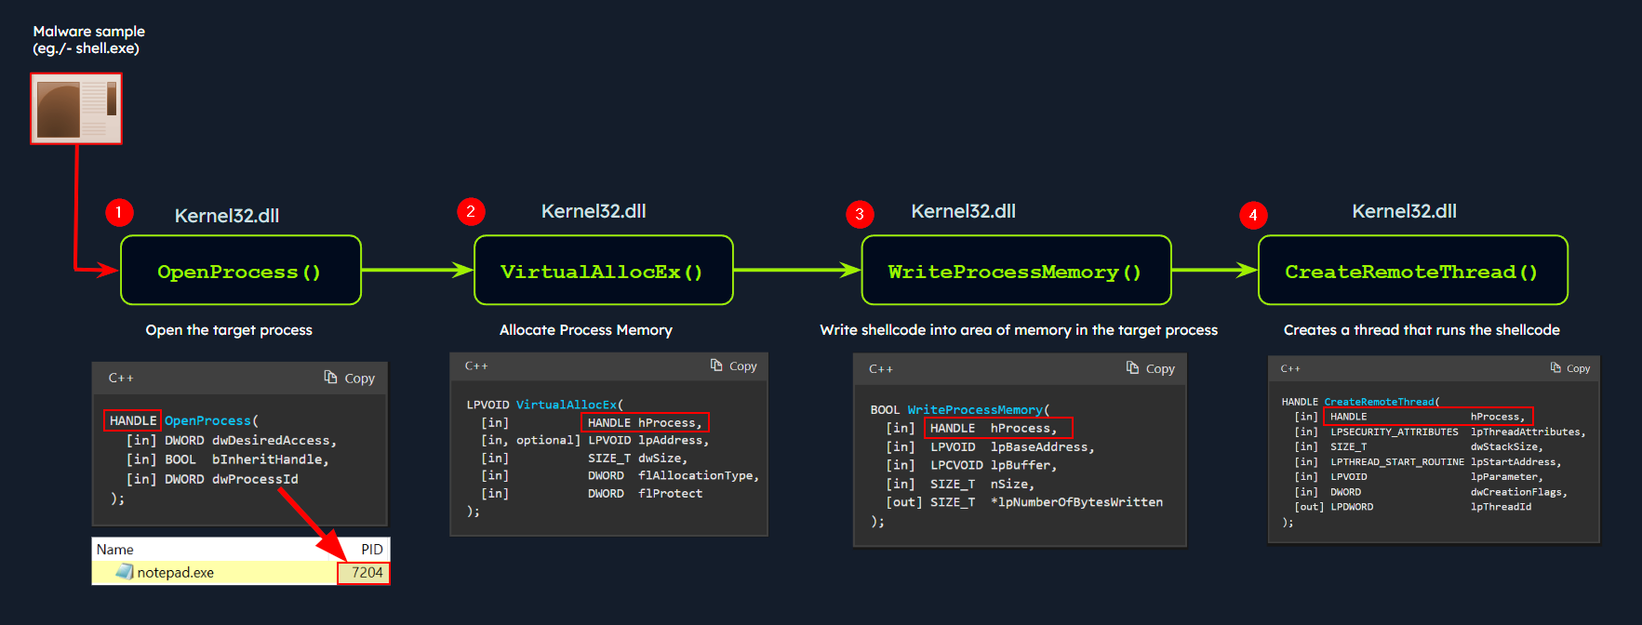Open the malware sample thumbnail image
Image resolution: width=1642 pixels, height=625 pixels.
coord(76,109)
